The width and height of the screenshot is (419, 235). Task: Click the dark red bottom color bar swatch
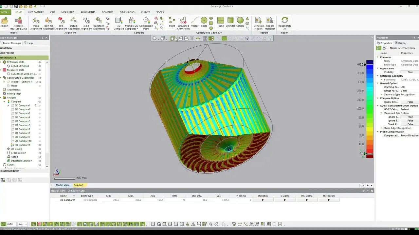(370, 156)
